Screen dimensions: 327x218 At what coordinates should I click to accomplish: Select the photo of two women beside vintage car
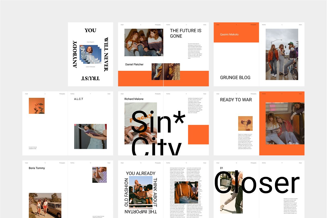[45, 205]
